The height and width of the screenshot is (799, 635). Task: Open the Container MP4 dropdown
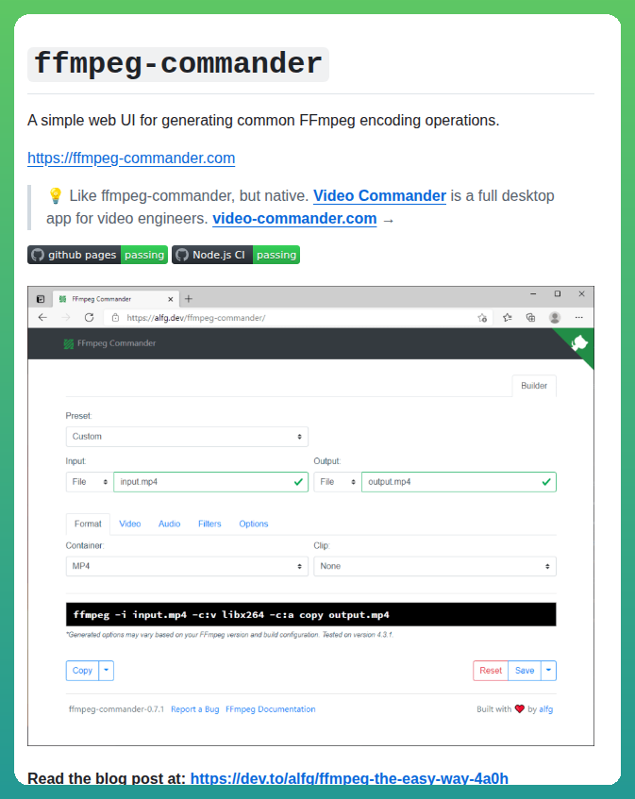pos(187,566)
